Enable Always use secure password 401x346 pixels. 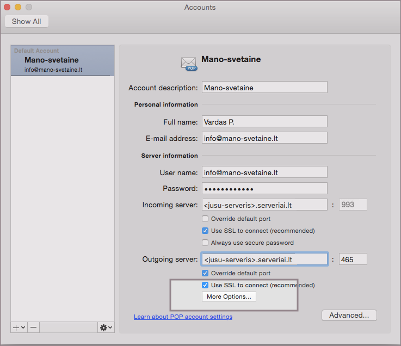tap(205, 243)
